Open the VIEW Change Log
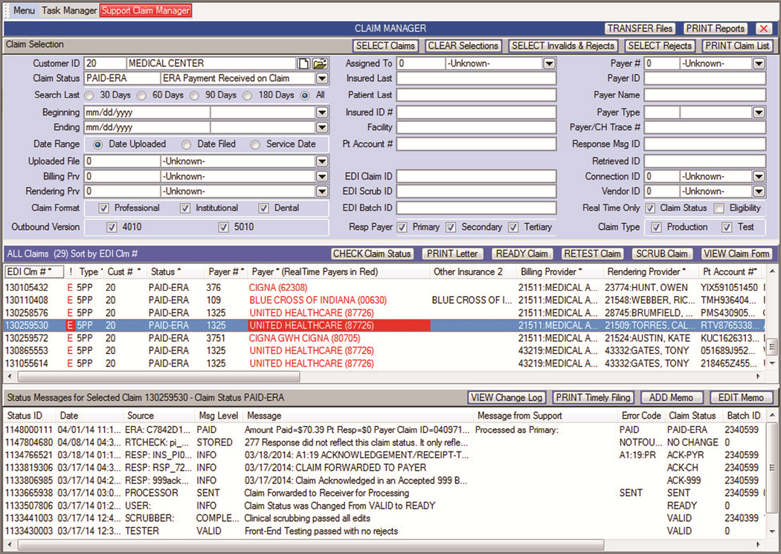Image resolution: width=781 pixels, height=554 pixels. point(507,397)
